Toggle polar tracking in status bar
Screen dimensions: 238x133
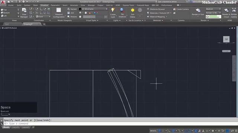(173, 131)
